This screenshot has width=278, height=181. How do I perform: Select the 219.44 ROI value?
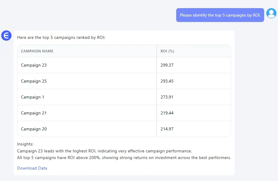[167, 113]
